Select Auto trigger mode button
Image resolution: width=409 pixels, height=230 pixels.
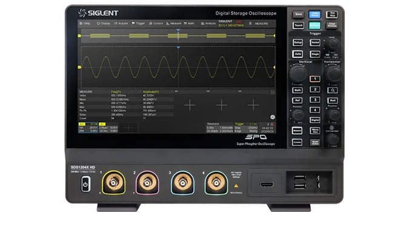(298, 54)
